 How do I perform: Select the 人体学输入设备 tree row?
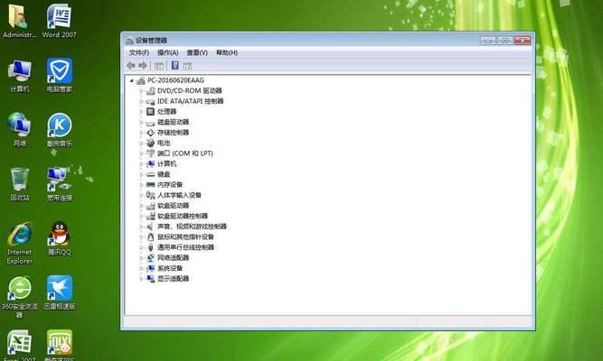pos(180,195)
